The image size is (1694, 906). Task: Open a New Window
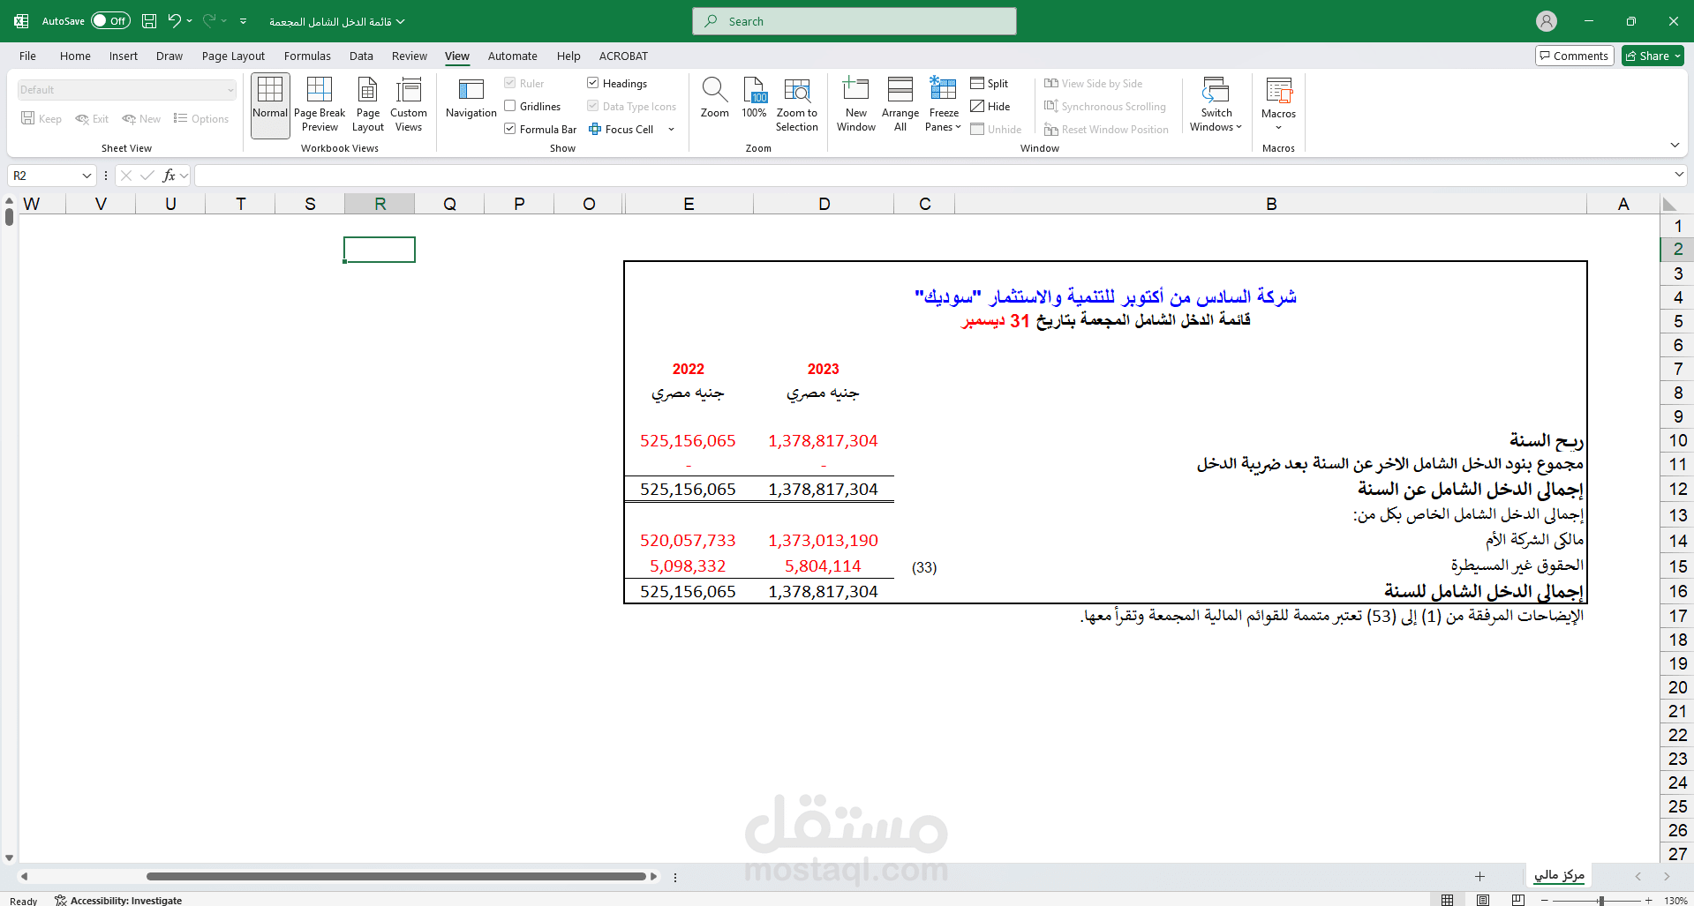click(856, 106)
